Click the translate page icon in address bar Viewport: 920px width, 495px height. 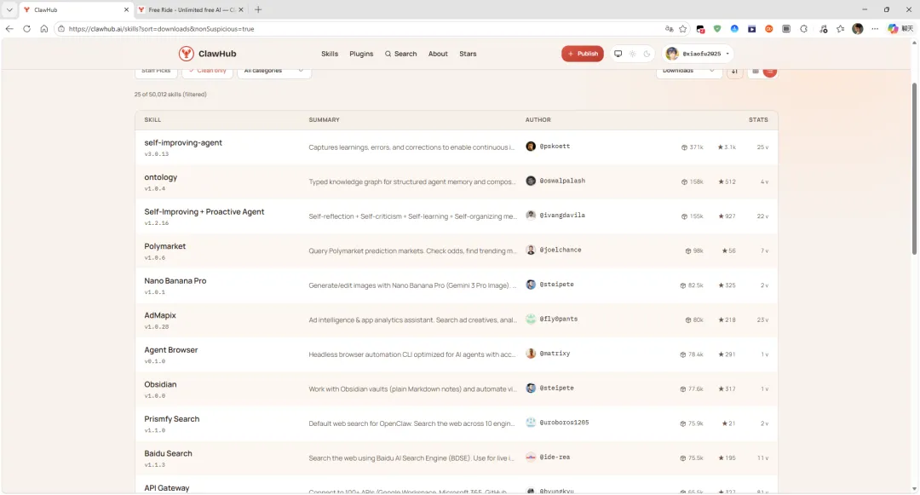point(669,29)
